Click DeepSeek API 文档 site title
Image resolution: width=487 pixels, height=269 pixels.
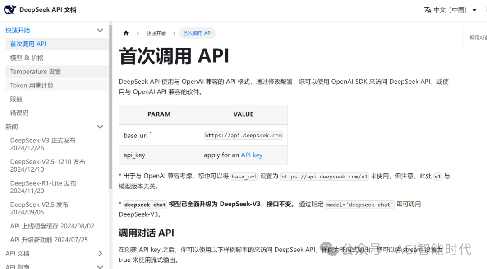pyautogui.click(x=47, y=9)
